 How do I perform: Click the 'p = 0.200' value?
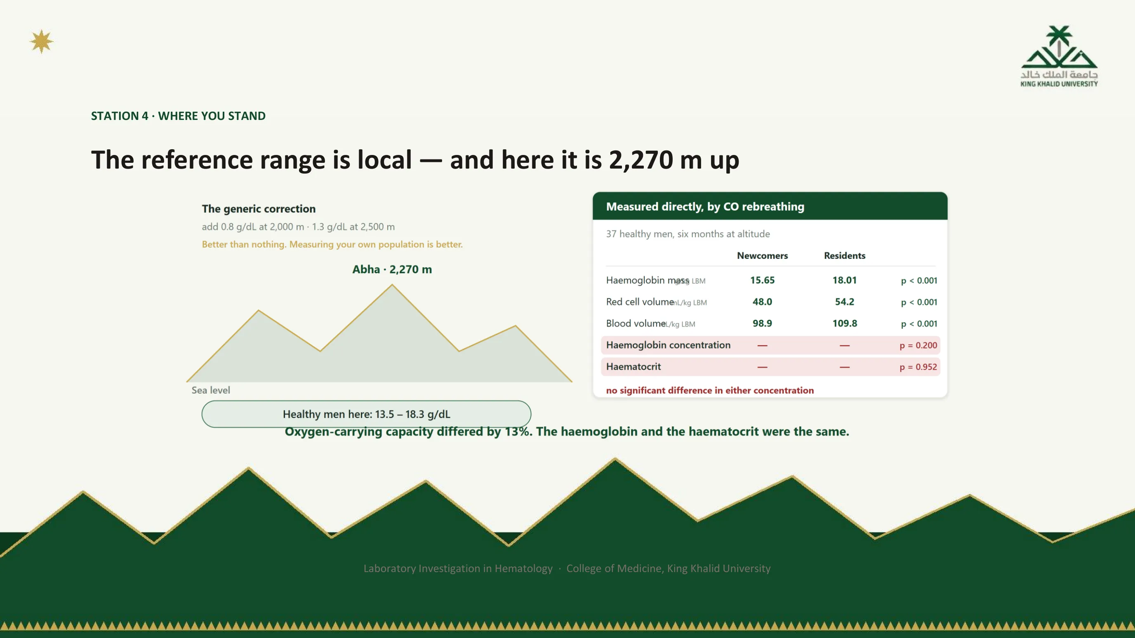pyautogui.click(x=918, y=345)
